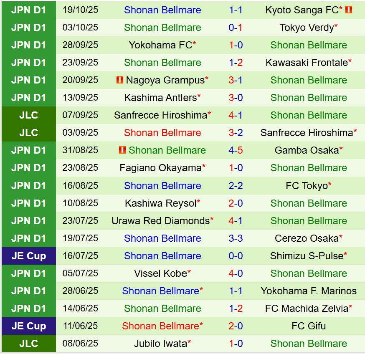Click the 3-2 score versus Sanfrecce Hiroshima

[x=236, y=133]
